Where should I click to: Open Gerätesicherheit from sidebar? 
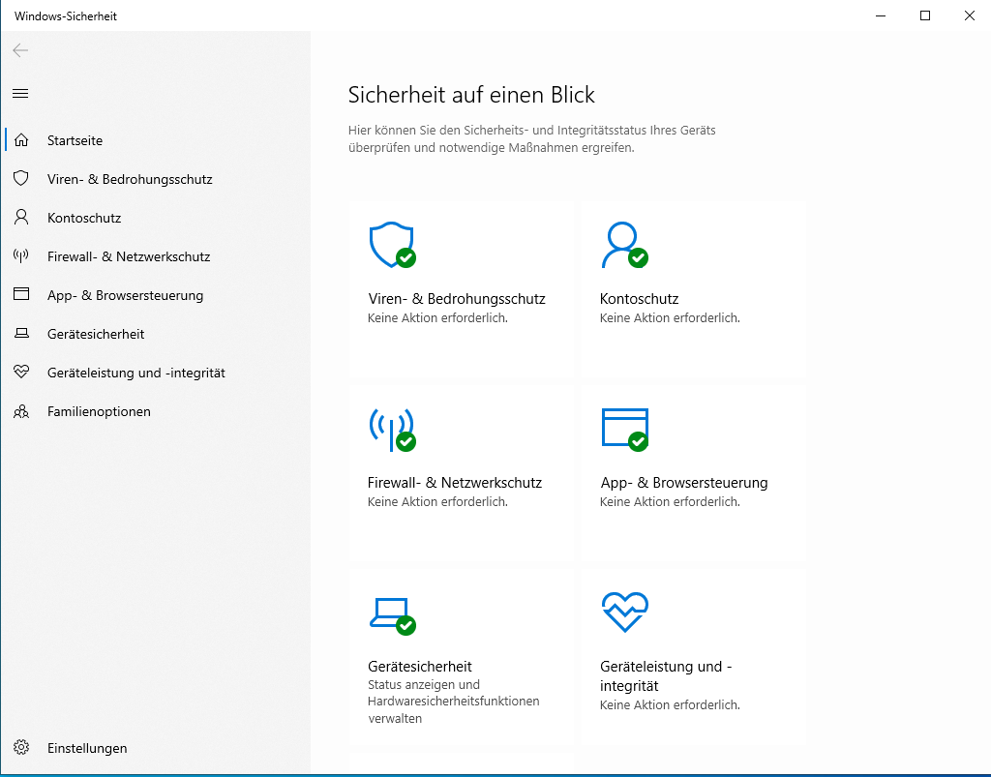pos(96,334)
